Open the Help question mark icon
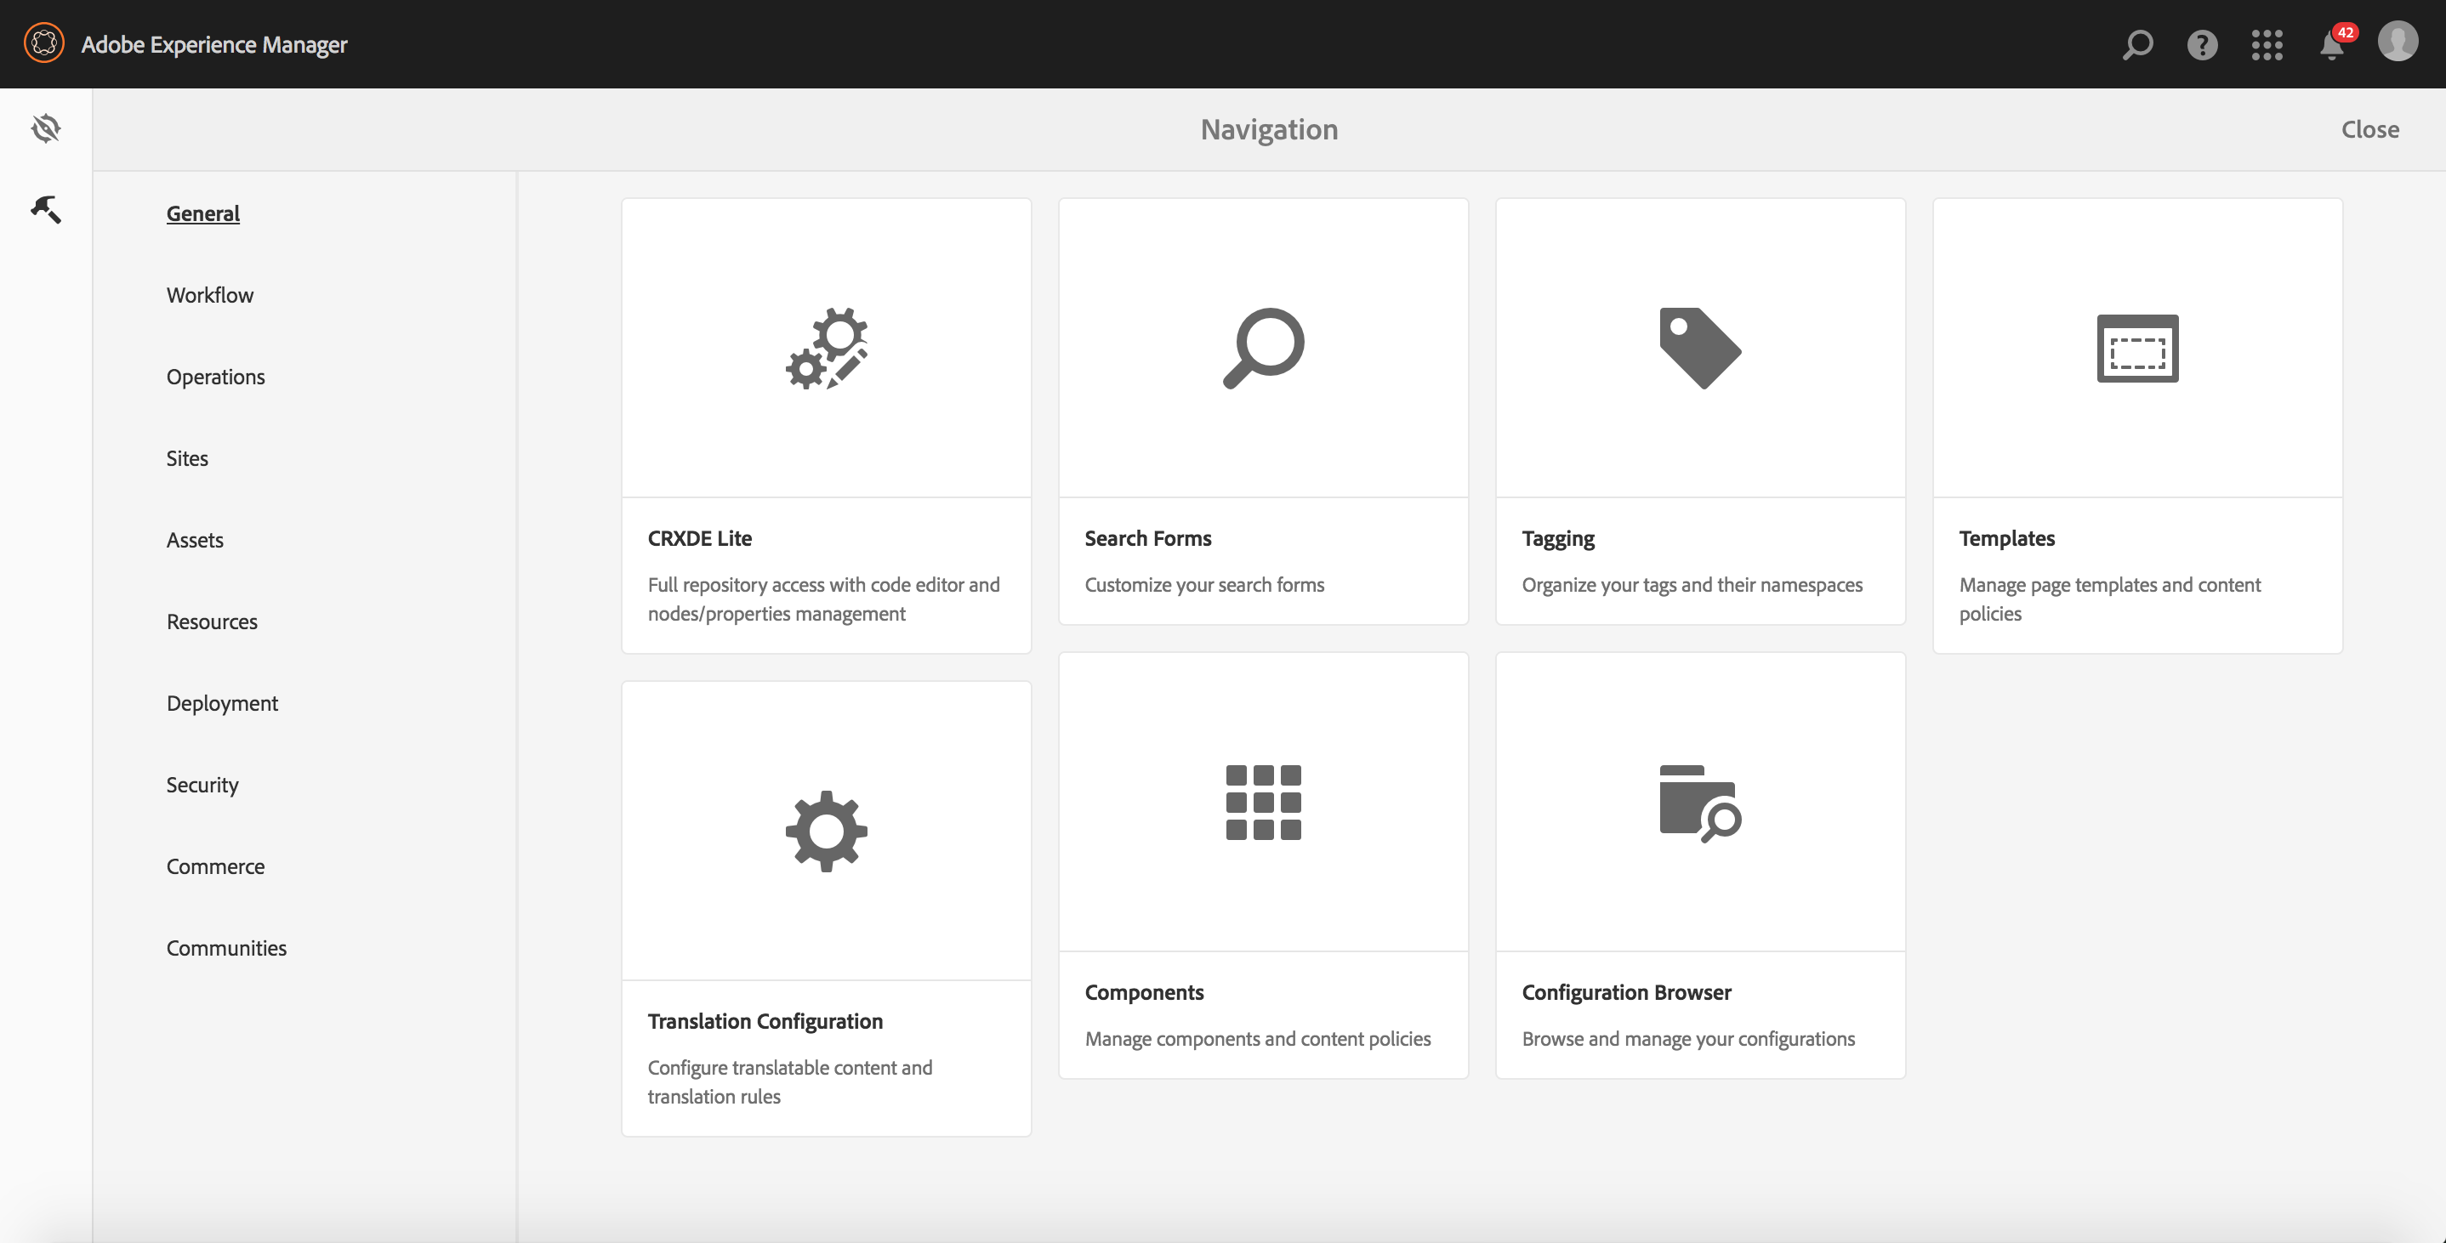Image resolution: width=2446 pixels, height=1243 pixels. pyautogui.click(x=2202, y=44)
